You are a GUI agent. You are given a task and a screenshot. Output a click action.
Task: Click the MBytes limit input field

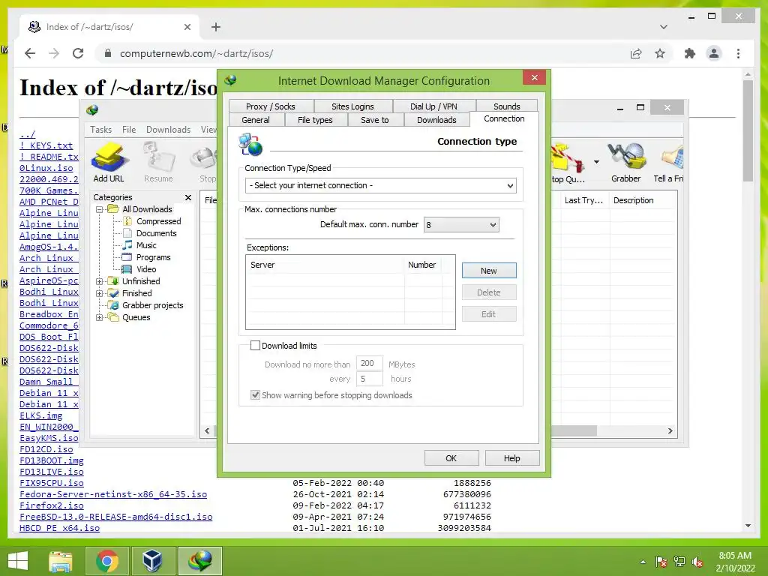point(369,364)
